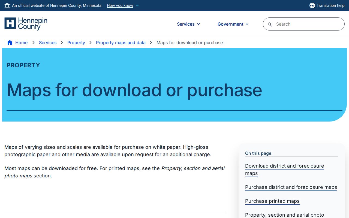Click the chevron before Maps for download breadcrumb
Screen dimensions: 349x218
[151, 43]
